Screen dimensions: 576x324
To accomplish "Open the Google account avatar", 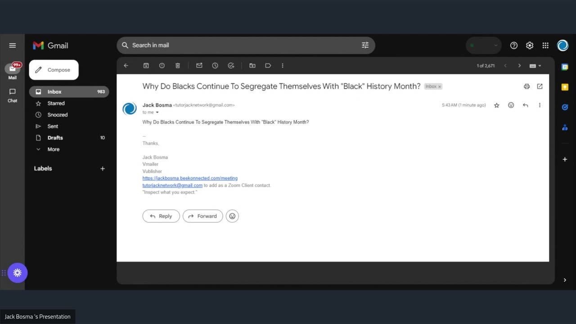I will 562,45.
